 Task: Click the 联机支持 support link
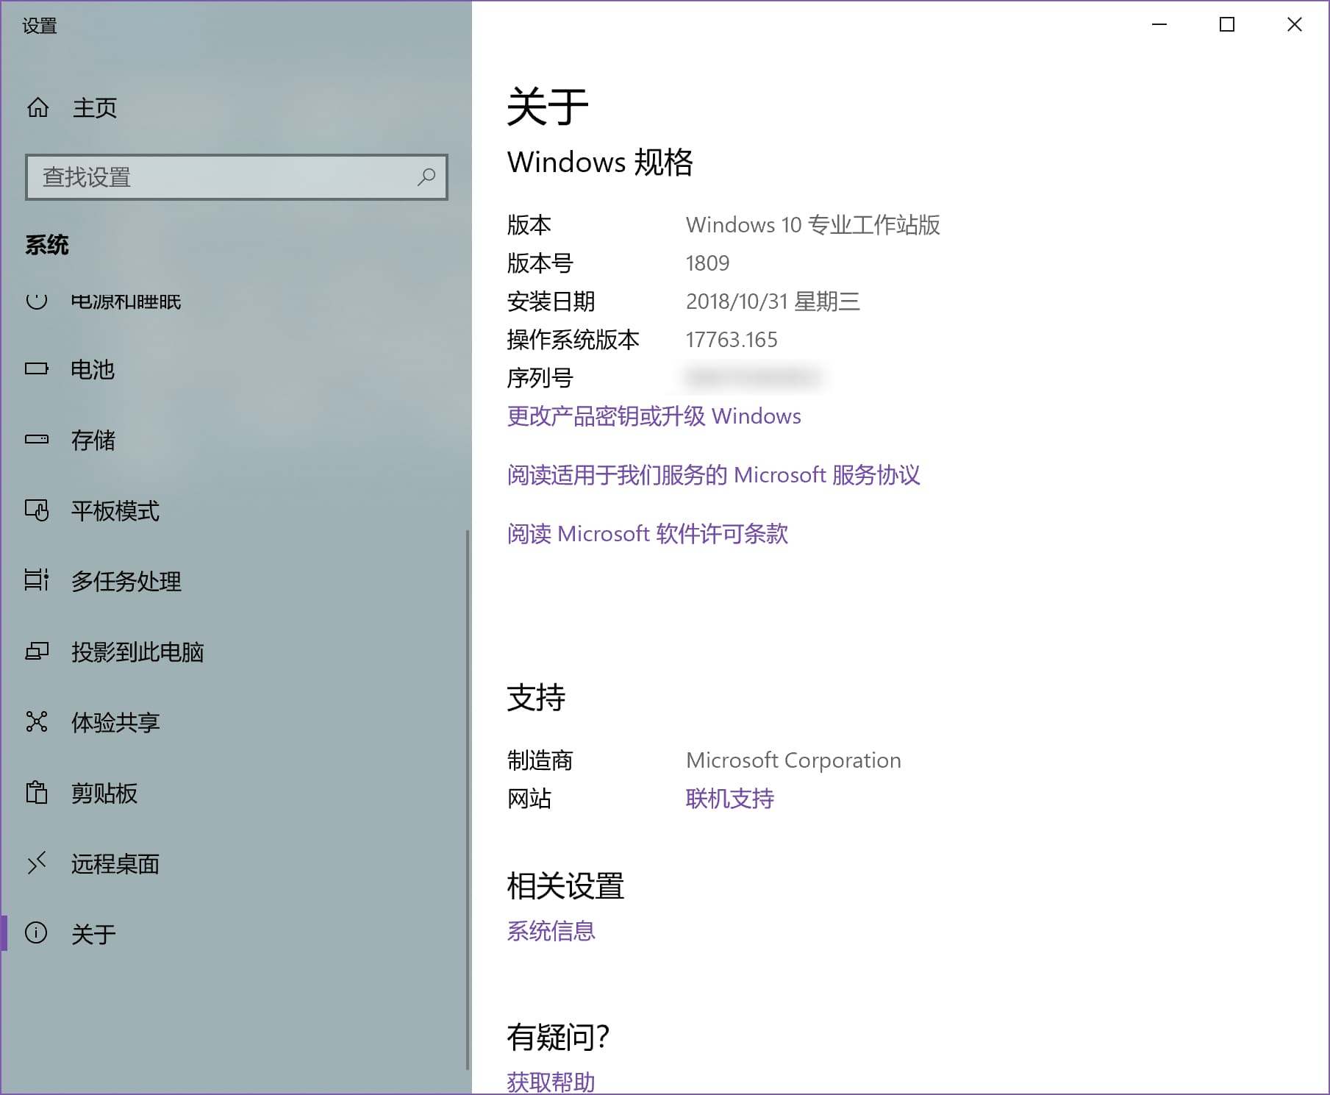[729, 799]
